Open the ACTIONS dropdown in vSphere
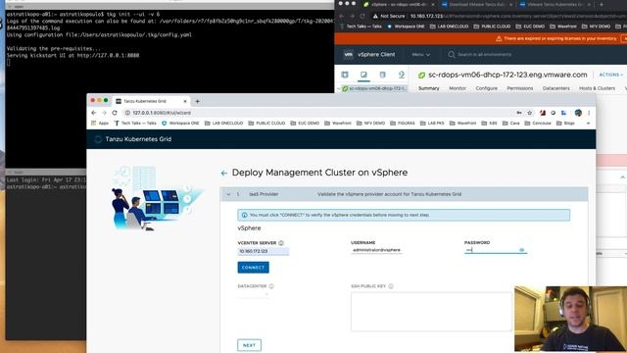The height and width of the screenshot is (353, 627). point(611,75)
